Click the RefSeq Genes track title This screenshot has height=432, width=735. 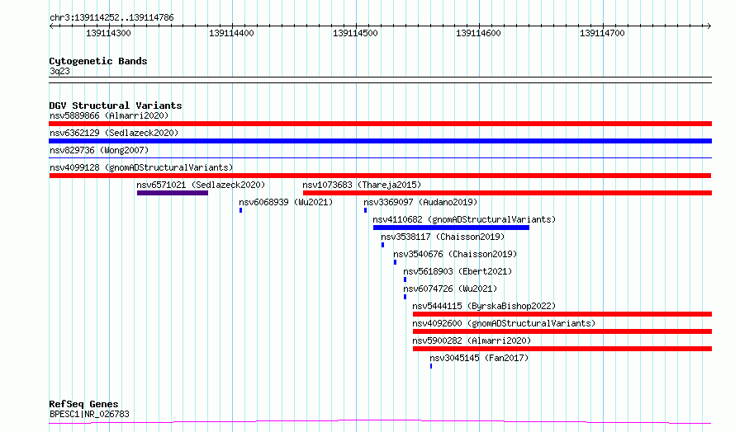pyautogui.click(x=83, y=404)
